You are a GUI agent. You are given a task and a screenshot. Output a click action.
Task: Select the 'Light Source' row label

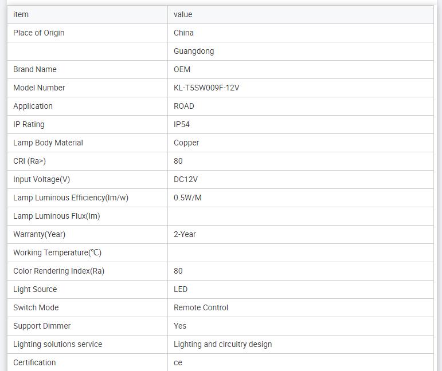click(35, 289)
